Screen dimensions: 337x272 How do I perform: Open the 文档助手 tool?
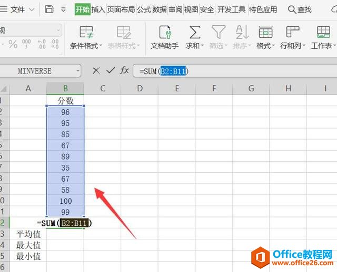click(165, 37)
